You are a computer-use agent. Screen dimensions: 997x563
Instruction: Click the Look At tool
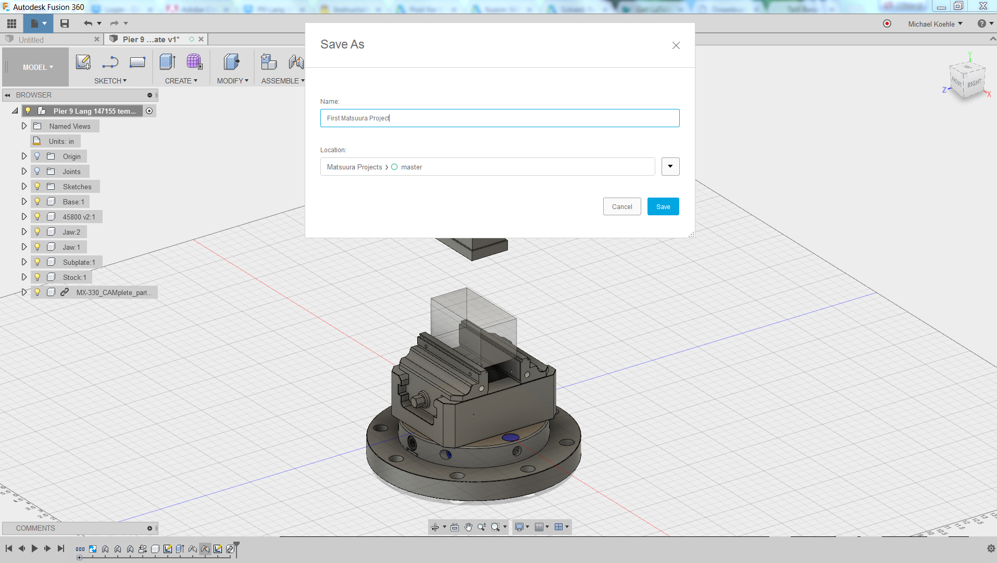pyautogui.click(x=454, y=527)
